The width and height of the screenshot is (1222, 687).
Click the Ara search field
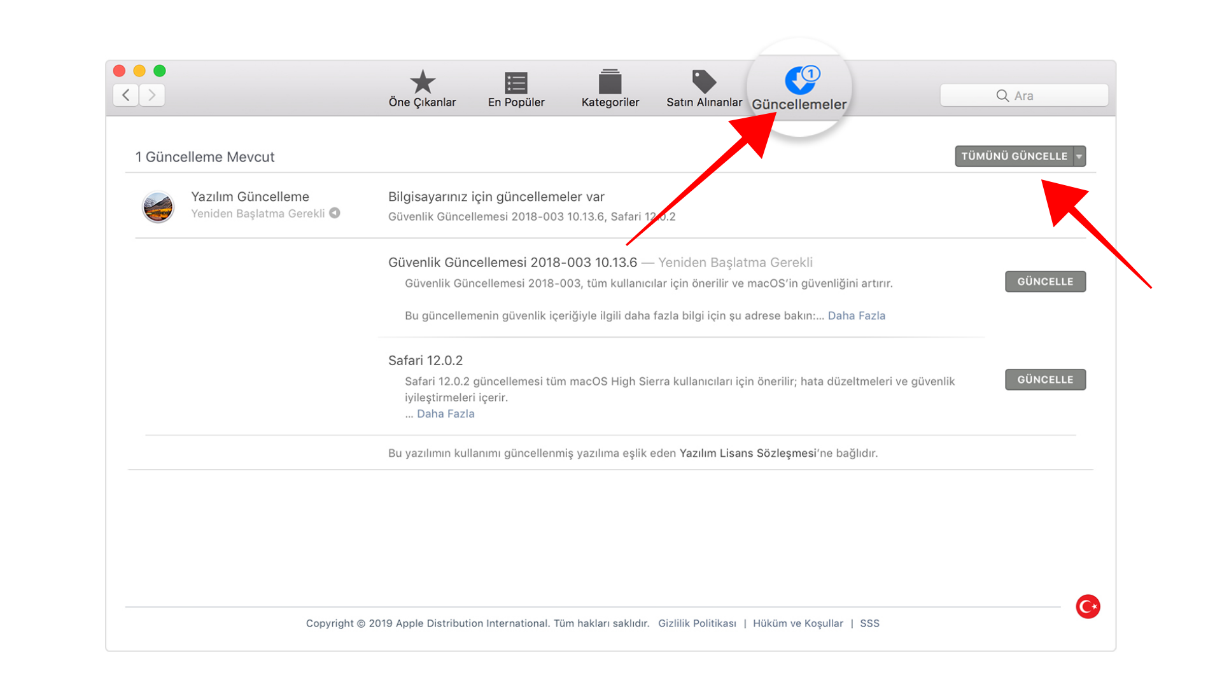[1023, 95]
